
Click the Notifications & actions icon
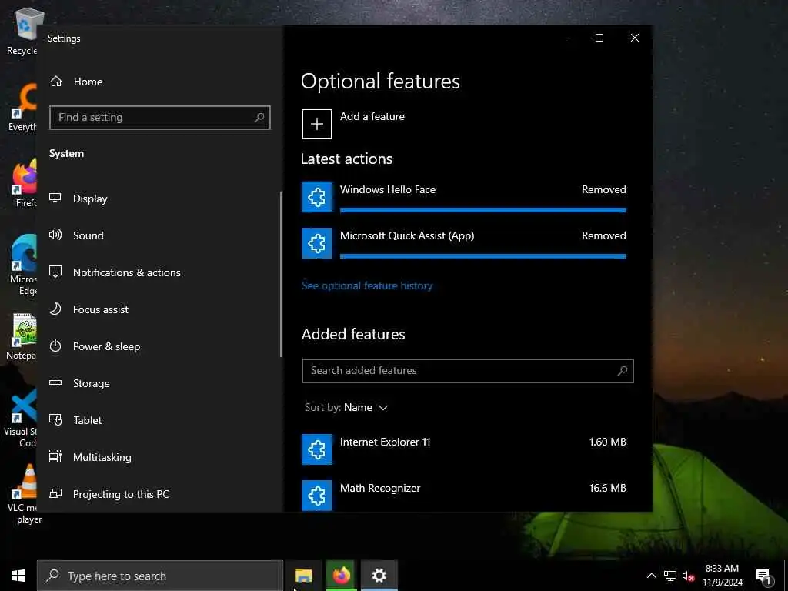pos(55,272)
